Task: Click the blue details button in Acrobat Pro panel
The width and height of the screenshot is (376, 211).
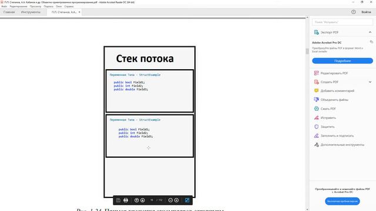Action: (343, 61)
